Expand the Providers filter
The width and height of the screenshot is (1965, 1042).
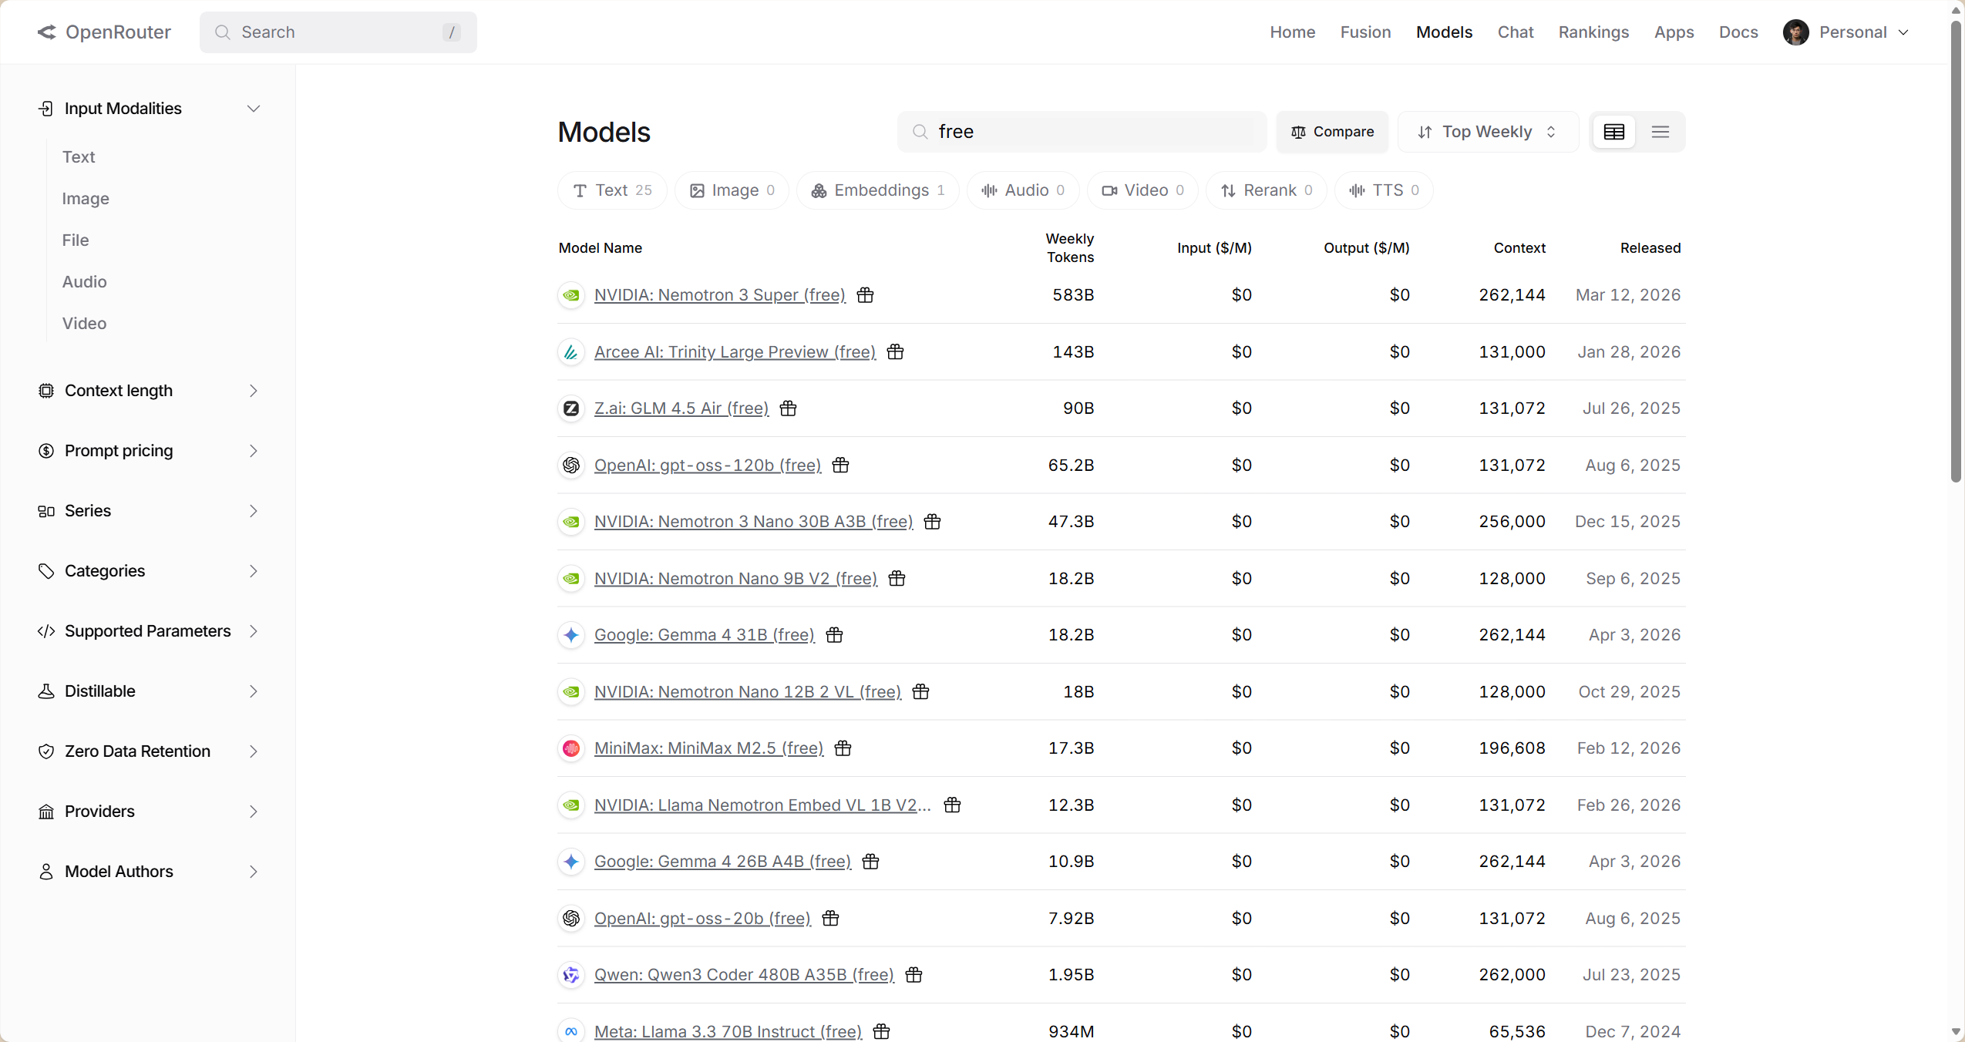(148, 812)
